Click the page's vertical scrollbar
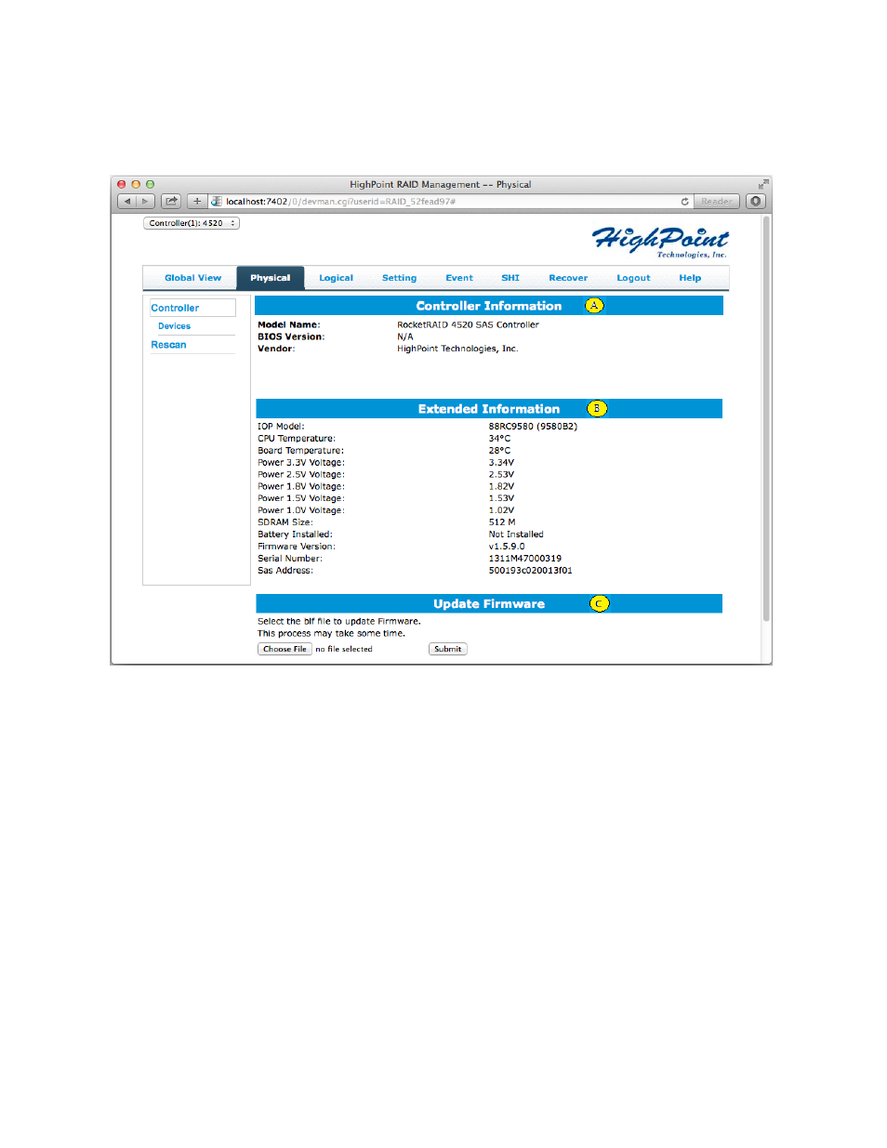Viewport: 887px width, 1148px height. (766, 418)
